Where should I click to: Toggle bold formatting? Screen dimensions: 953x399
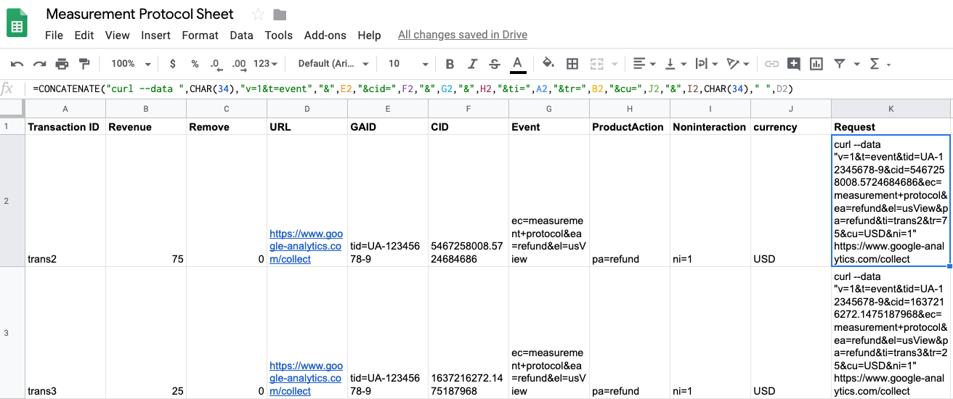(x=450, y=64)
